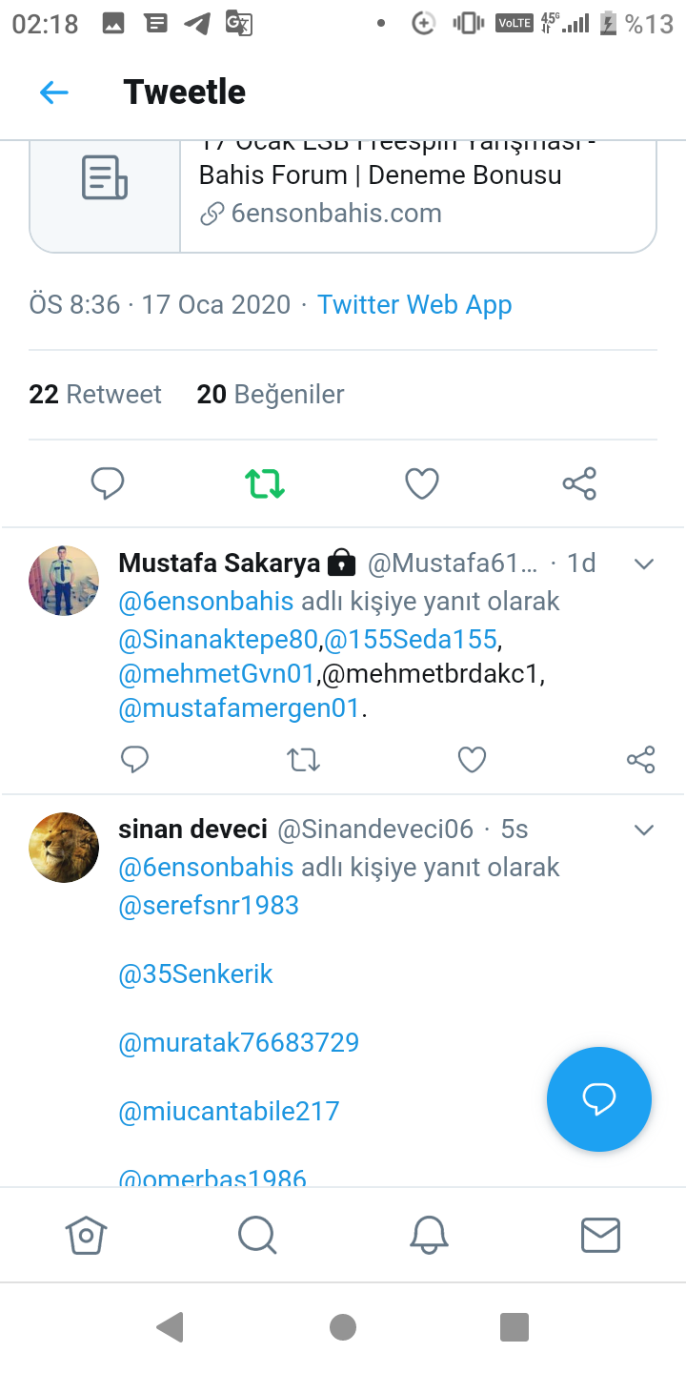
Task: Open the Notifications bell tab
Action: 429,1235
